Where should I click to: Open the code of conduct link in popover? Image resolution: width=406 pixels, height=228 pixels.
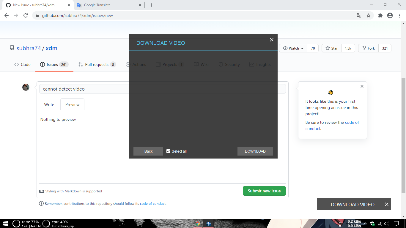point(332,125)
